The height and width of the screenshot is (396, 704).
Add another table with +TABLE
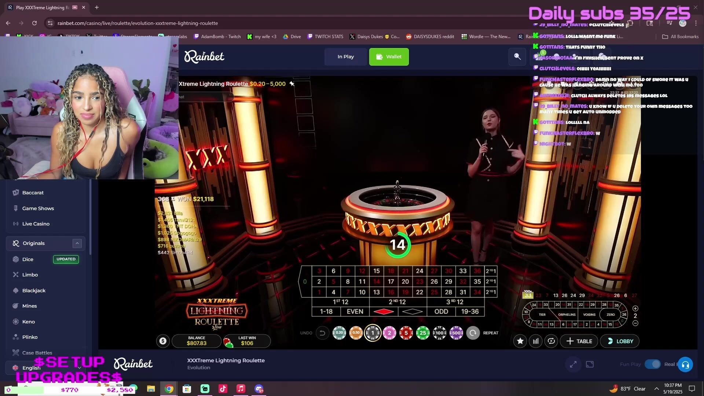(x=579, y=341)
